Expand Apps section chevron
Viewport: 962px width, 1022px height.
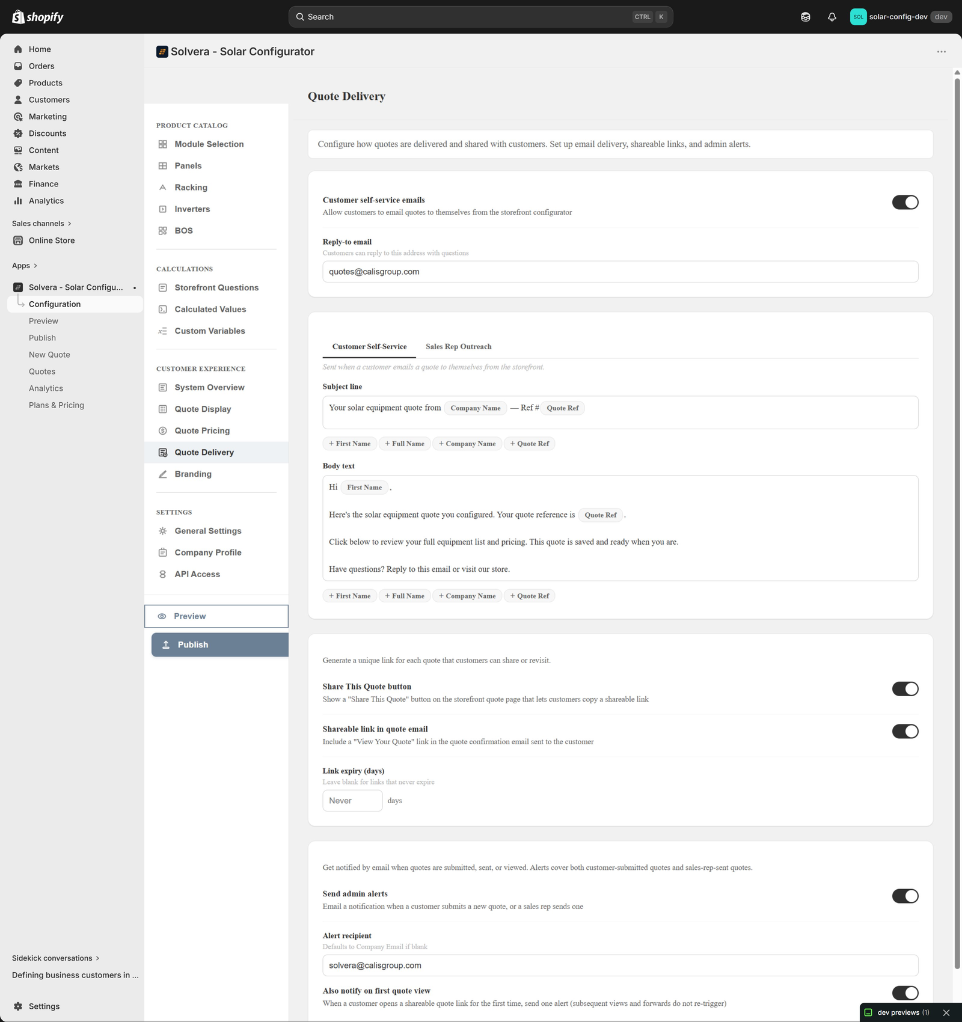point(35,266)
